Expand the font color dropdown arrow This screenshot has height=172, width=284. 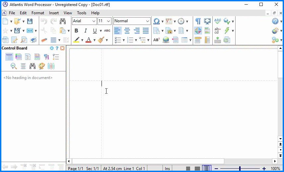click(x=94, y=40)
